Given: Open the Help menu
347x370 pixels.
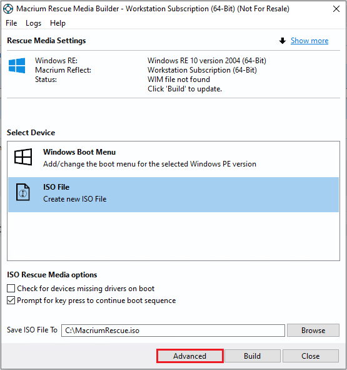Looking at the screenshot, I should point(58,23).
